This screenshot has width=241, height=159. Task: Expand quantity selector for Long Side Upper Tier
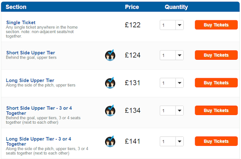(x=171, y=83)
